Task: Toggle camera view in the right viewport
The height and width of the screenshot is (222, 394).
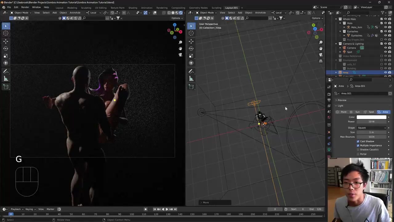Action: 321,55
